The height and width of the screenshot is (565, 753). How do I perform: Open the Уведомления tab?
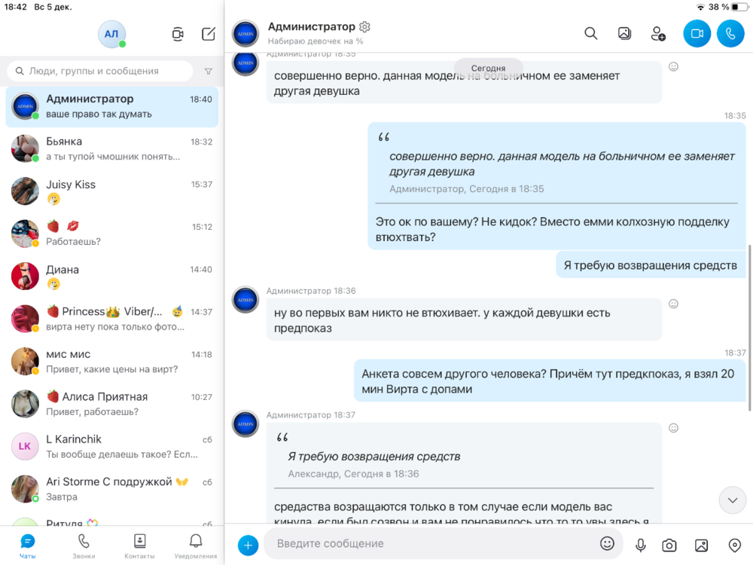pyautogui.click(x=196, y=546)
